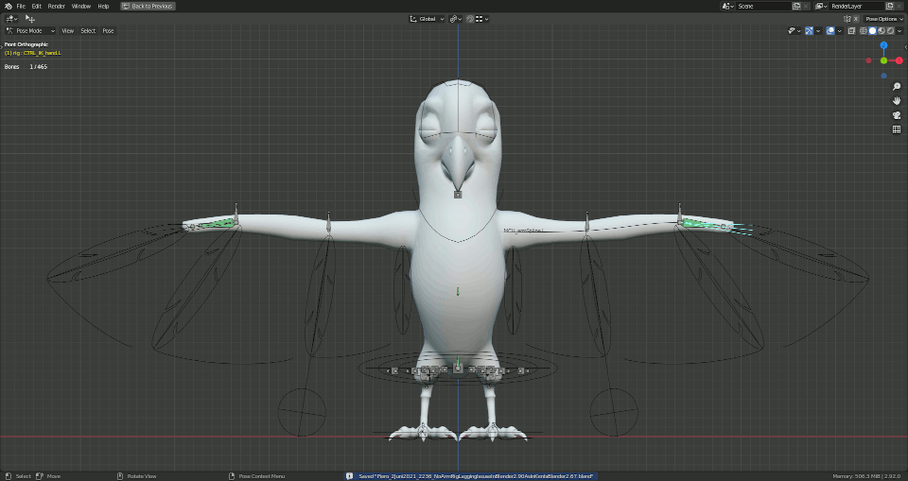Select wireframe viewport shading
The height and width of the screenshot is (481, 908).
864,30
